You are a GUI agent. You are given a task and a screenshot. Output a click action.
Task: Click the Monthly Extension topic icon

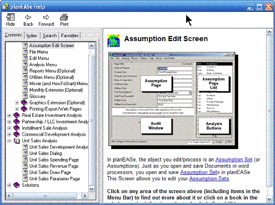[25, 90]
